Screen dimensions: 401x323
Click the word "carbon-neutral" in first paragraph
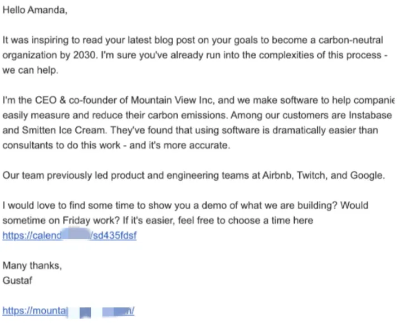(351, 40)
